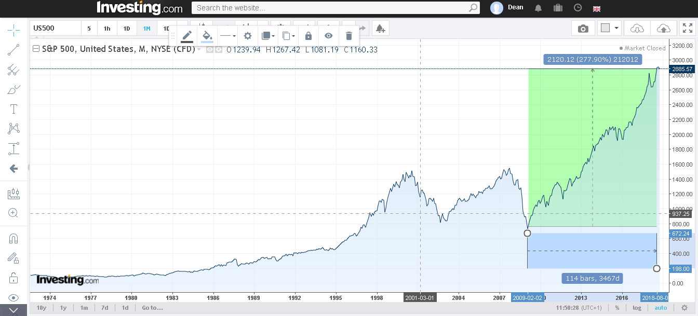698x316 pixels.
Task: Select the 1h interval
Action: [x=107, y=29]
